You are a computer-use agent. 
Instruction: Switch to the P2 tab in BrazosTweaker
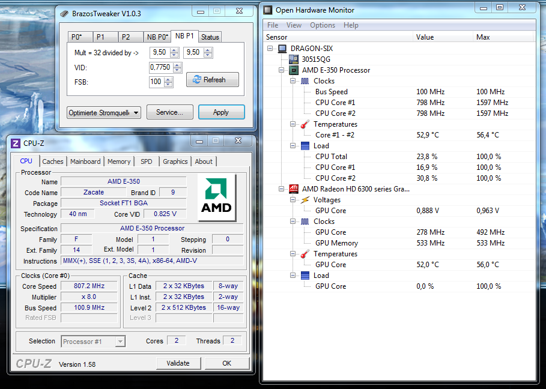coord(130,37)
